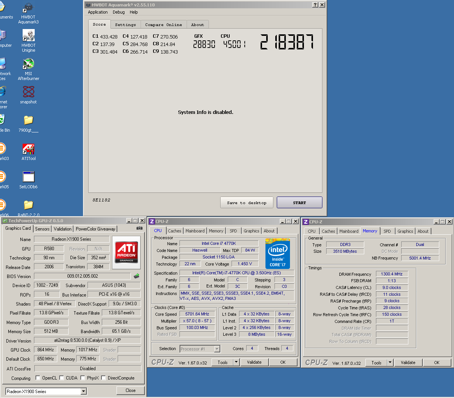Open the Radeon X1900 Series GPU dropdown
This screenshot has height=398, width=454.
(x=84, y=391)
